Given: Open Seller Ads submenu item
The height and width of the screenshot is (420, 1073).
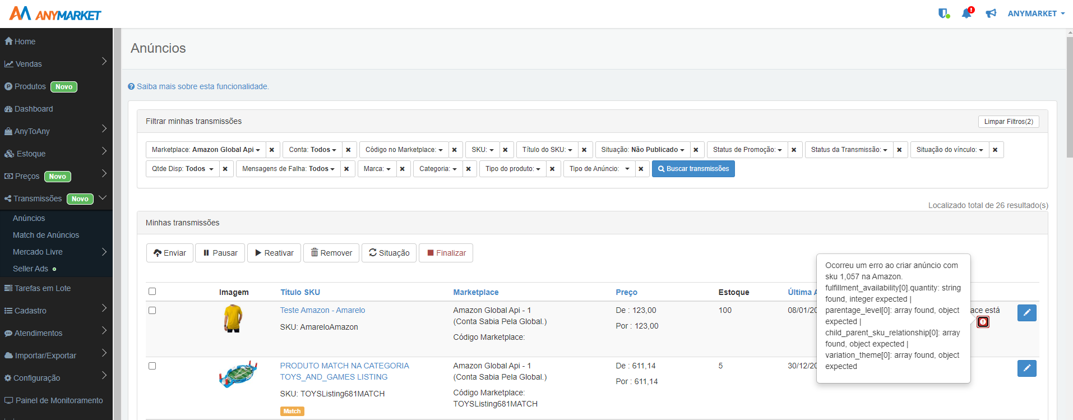Looking at the screenshot, I should tap(30, 269).
